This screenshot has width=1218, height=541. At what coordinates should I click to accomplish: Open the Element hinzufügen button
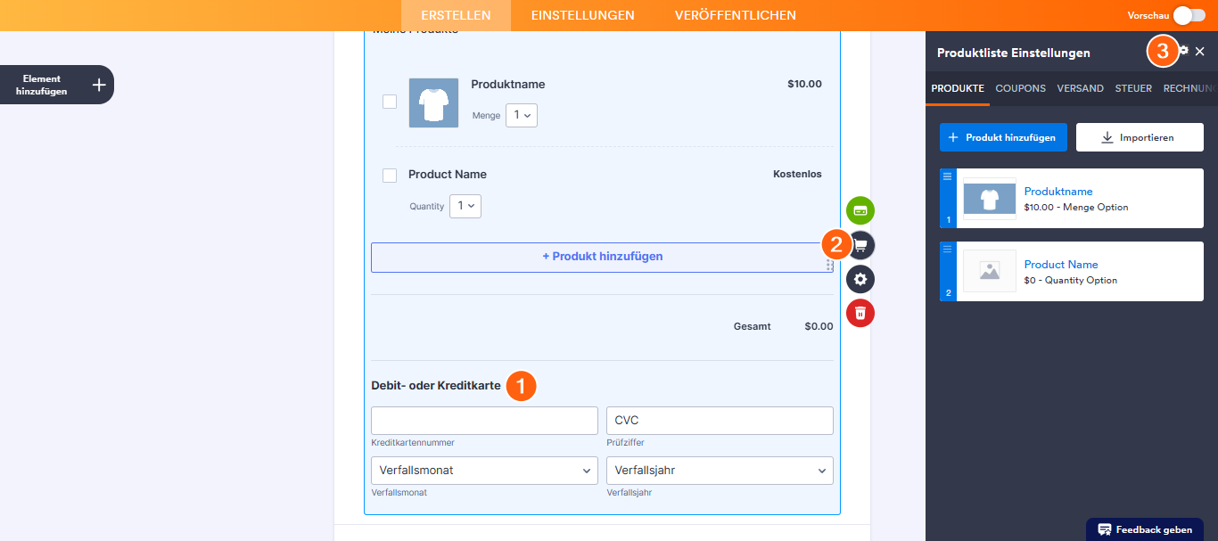coord(57,85)
